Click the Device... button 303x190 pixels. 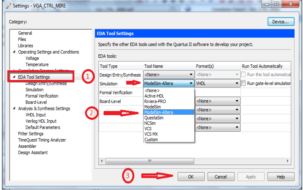281,21
